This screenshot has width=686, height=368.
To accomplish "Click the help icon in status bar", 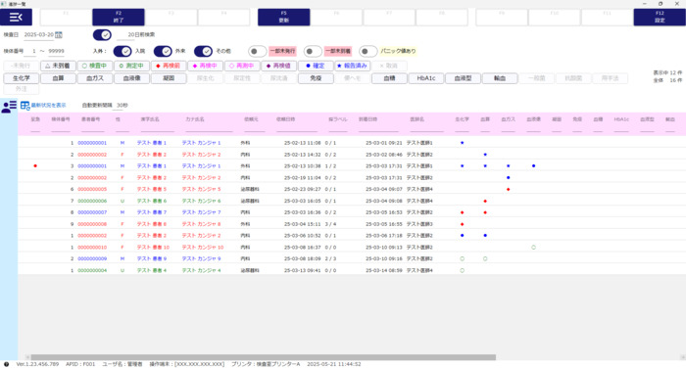I will [6, 364].
